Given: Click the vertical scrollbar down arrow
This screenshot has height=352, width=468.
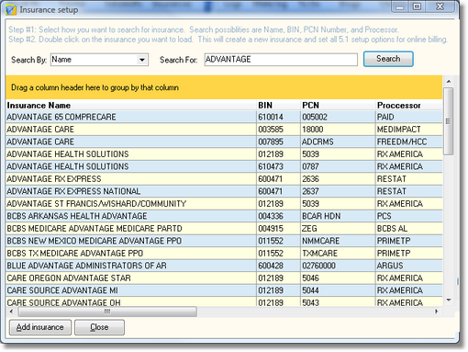Looking at the screenshot, I should coord(449,301).
